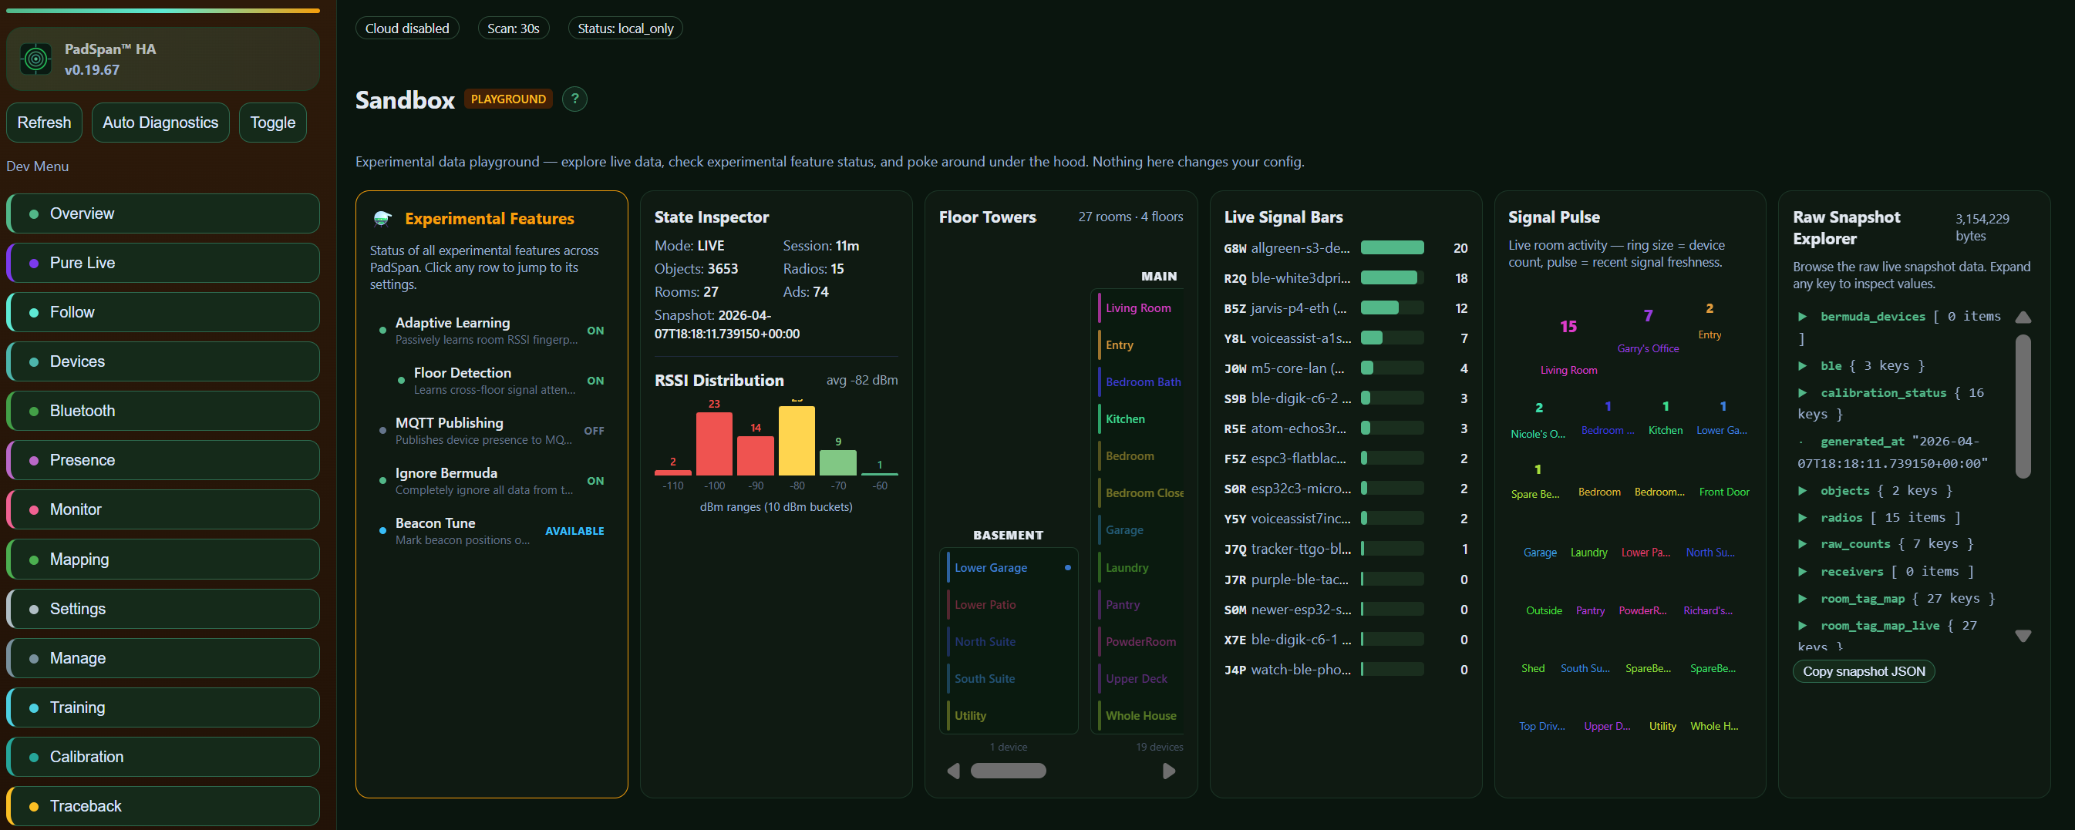Go to Mapping in the Dev Menu
Image resolution: width=2075 pixels, height=830 pixels.
pos(163,559)
